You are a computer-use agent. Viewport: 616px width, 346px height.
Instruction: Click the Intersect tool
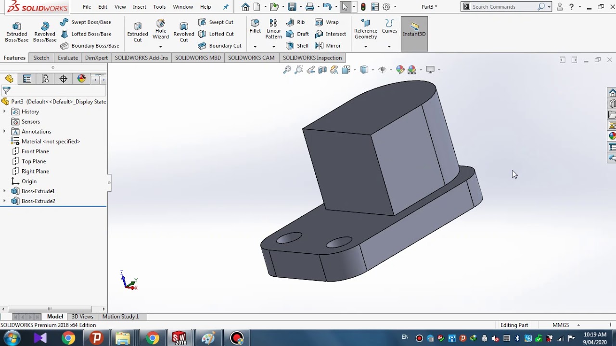pyautogui.click(x=331, y=34)
